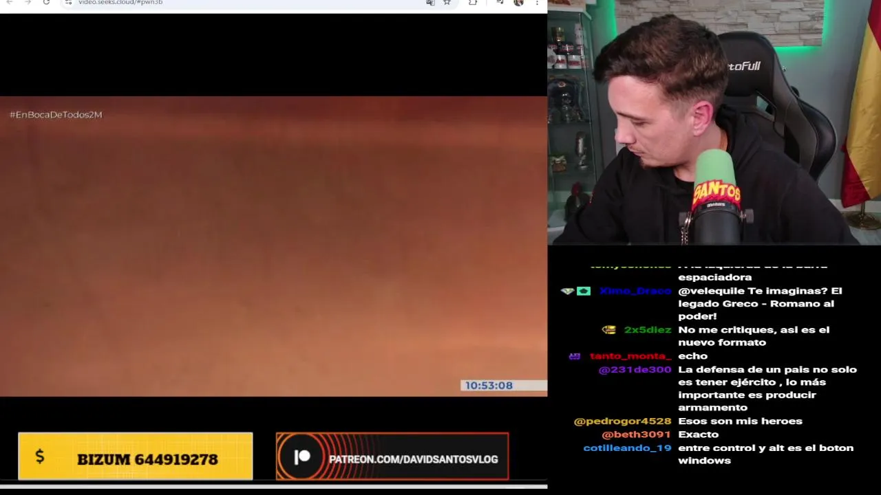Click the badge icon beside 2x5diez
881x495 pixels.
(608, 330)
